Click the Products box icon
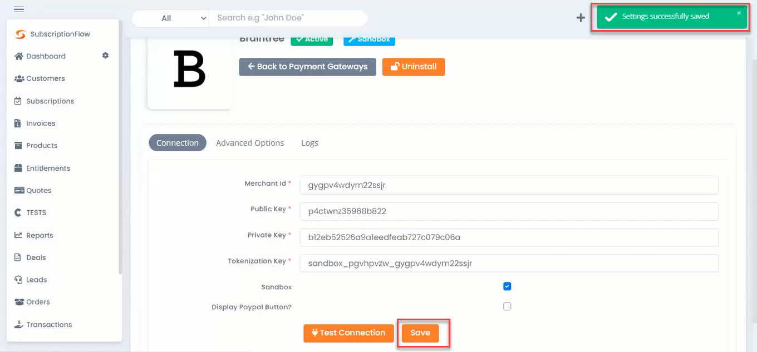The height and width of the screenshot is (352, 757). (x=18, y=146)
